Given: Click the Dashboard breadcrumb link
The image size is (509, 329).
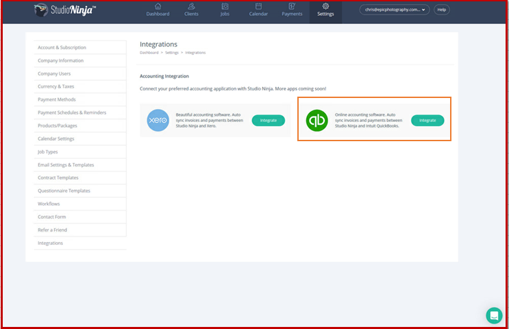Looking at the screenshot, I should tap(149, 53).
